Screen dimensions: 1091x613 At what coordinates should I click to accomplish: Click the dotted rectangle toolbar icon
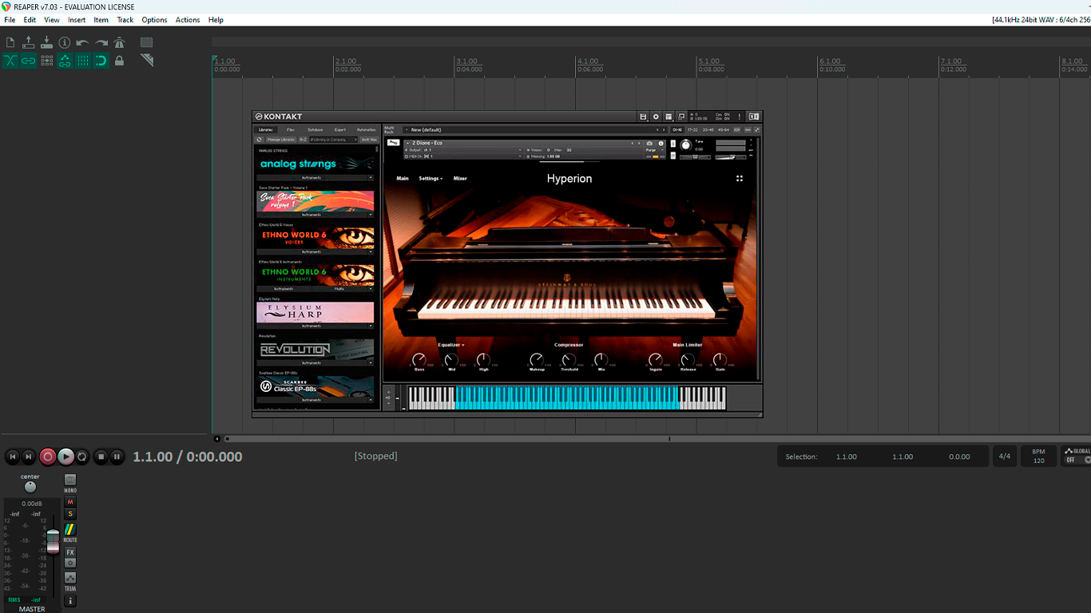(x=146, y=42)
